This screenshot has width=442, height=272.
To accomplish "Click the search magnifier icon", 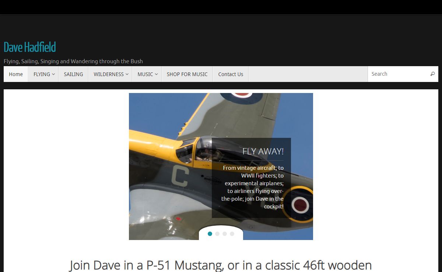I will point(432,74).
